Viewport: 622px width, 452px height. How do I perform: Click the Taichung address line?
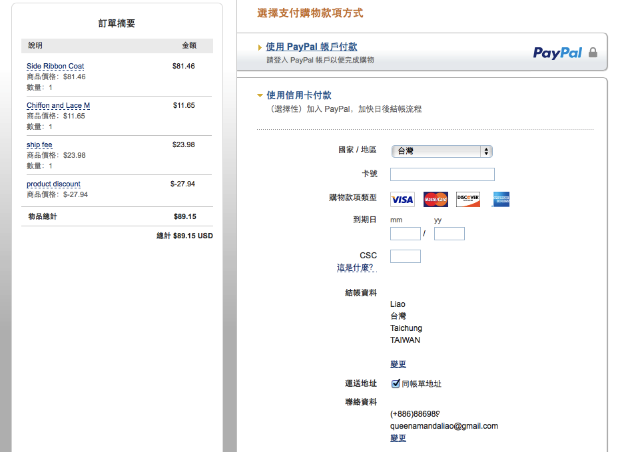pyautogui.click(x=406, y=328)
